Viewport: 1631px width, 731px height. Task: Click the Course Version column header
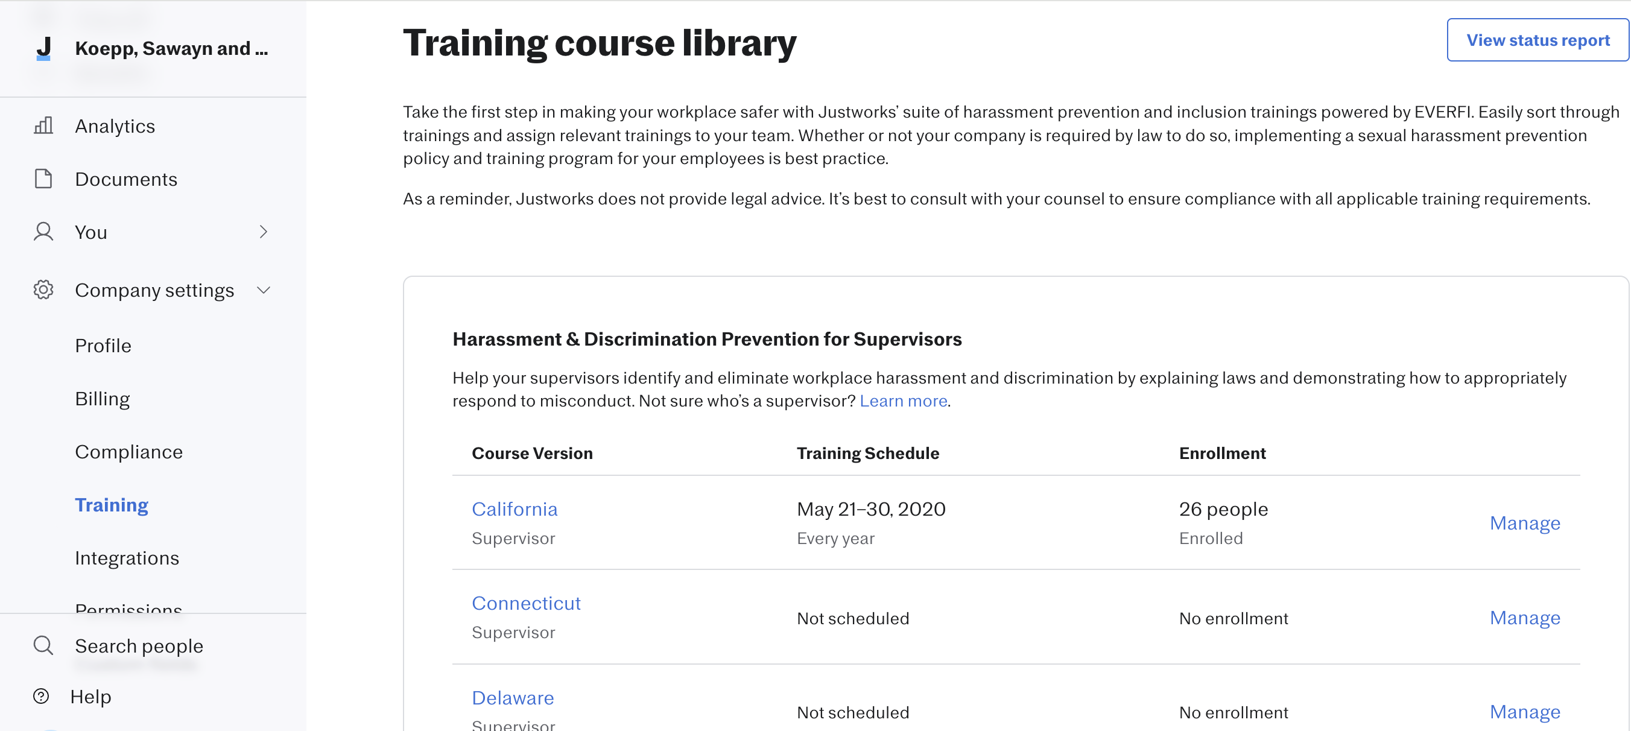coord(532,453)
